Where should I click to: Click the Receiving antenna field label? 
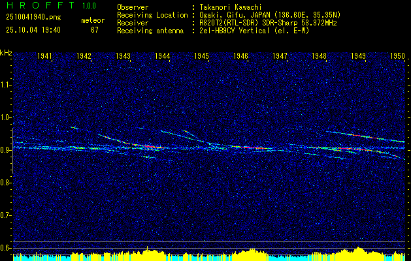(x=150, y=31)
